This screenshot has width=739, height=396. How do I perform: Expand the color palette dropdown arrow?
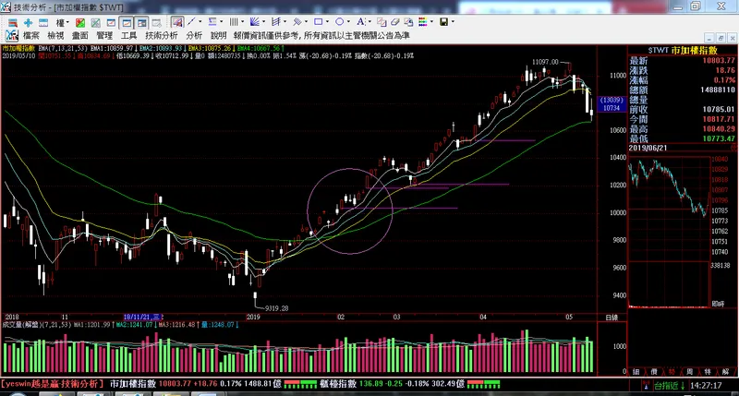pyautogui.click(x=430, y=21)
